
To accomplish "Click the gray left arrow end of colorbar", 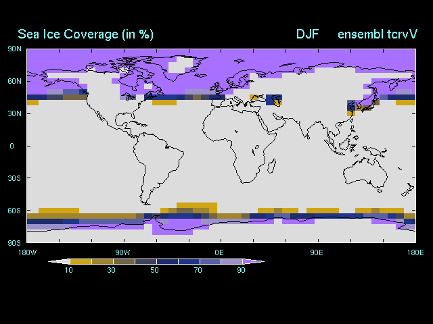I will 59,261.
